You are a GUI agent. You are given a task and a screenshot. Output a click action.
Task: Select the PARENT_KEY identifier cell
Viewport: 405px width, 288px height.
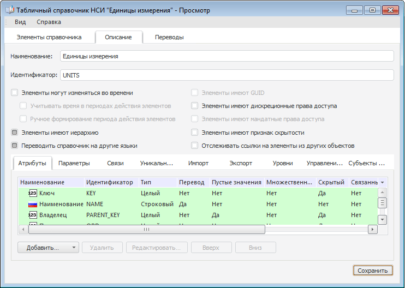pyautogui.click(x=111, y=215)
